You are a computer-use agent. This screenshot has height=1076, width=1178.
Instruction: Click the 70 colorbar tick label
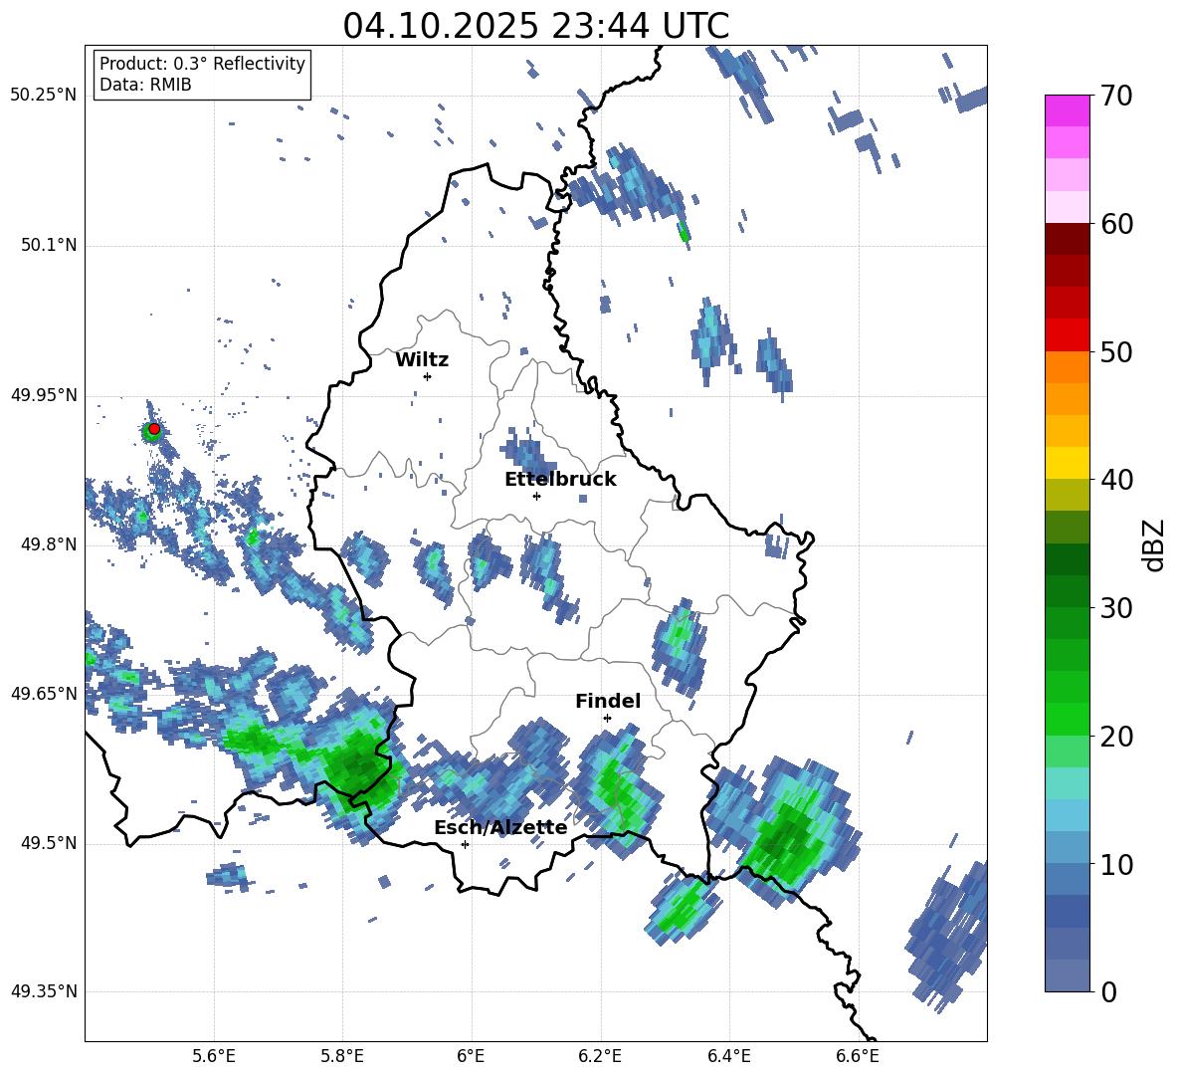[x=1116, y=97]
